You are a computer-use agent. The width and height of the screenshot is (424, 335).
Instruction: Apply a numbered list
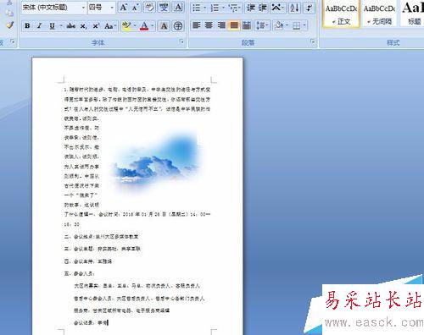pos(215,8)
